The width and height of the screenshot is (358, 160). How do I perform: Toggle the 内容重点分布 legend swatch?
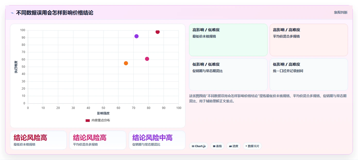[88, 120]
